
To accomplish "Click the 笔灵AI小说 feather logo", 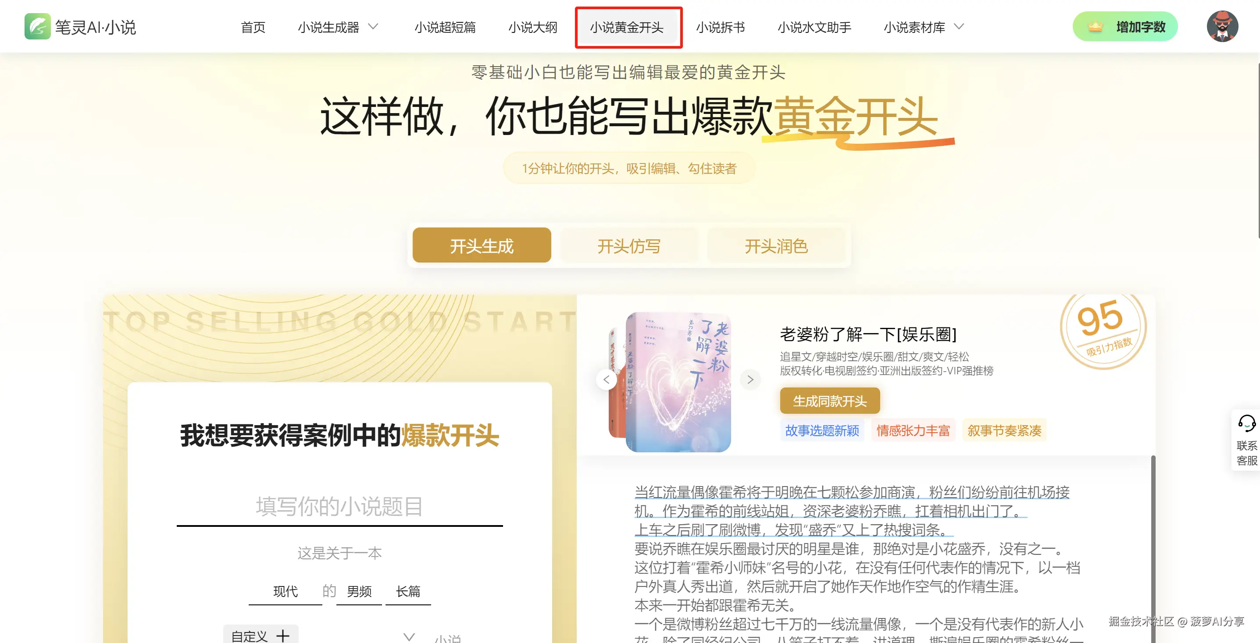I will (x=37, y=26).
